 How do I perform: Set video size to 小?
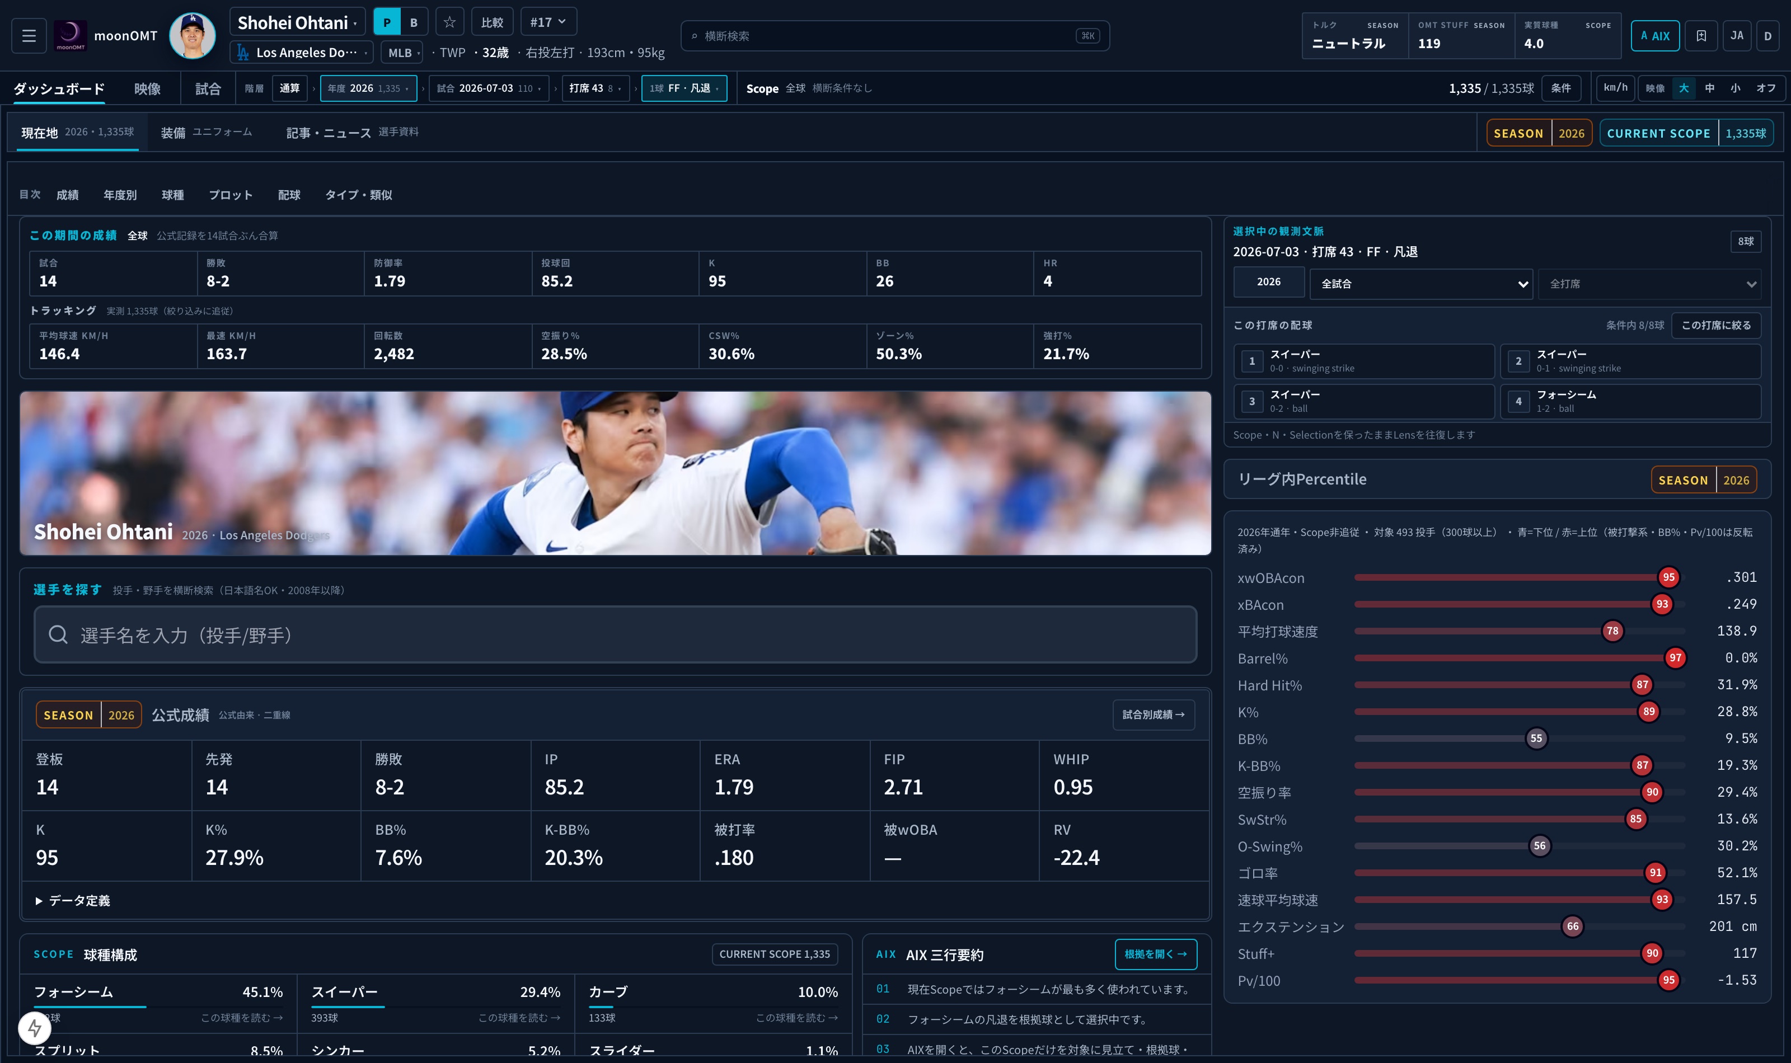coord(1735,88)
